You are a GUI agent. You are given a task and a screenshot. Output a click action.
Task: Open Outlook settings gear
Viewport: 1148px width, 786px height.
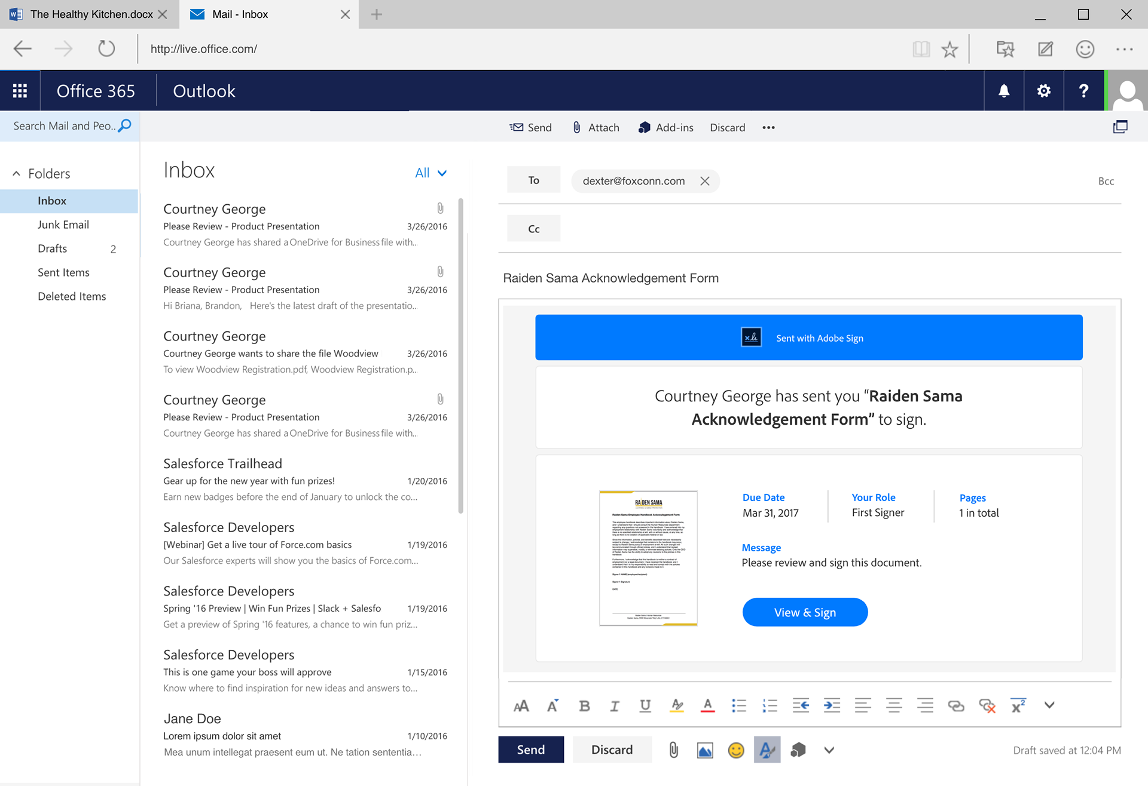(1043, 91)
